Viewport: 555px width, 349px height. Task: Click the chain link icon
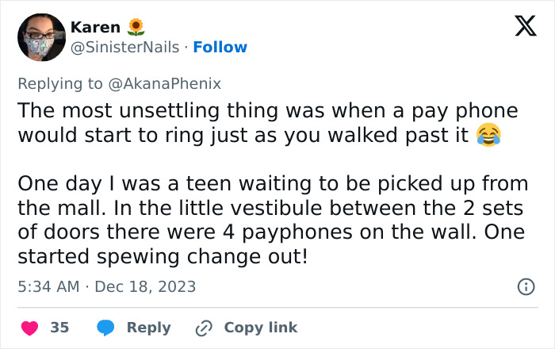[x=203, y=328]
